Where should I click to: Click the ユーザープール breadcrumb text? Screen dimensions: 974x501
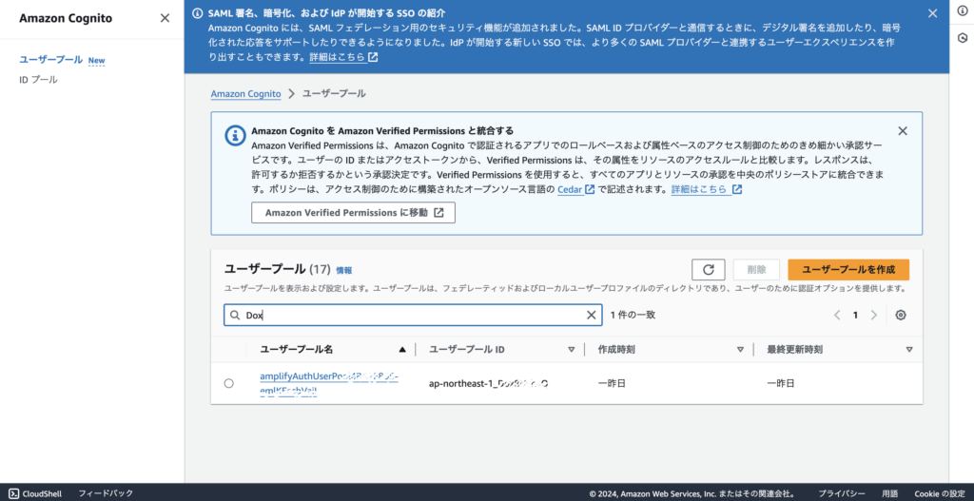click(334, 94)
